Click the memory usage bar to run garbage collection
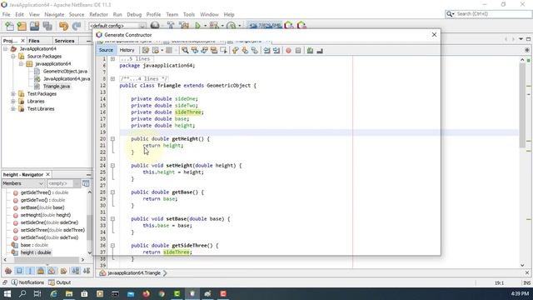 pos(265,26)
